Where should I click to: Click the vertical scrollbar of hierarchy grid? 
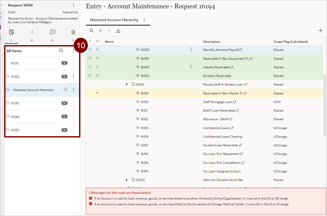(x=325, y=104)
